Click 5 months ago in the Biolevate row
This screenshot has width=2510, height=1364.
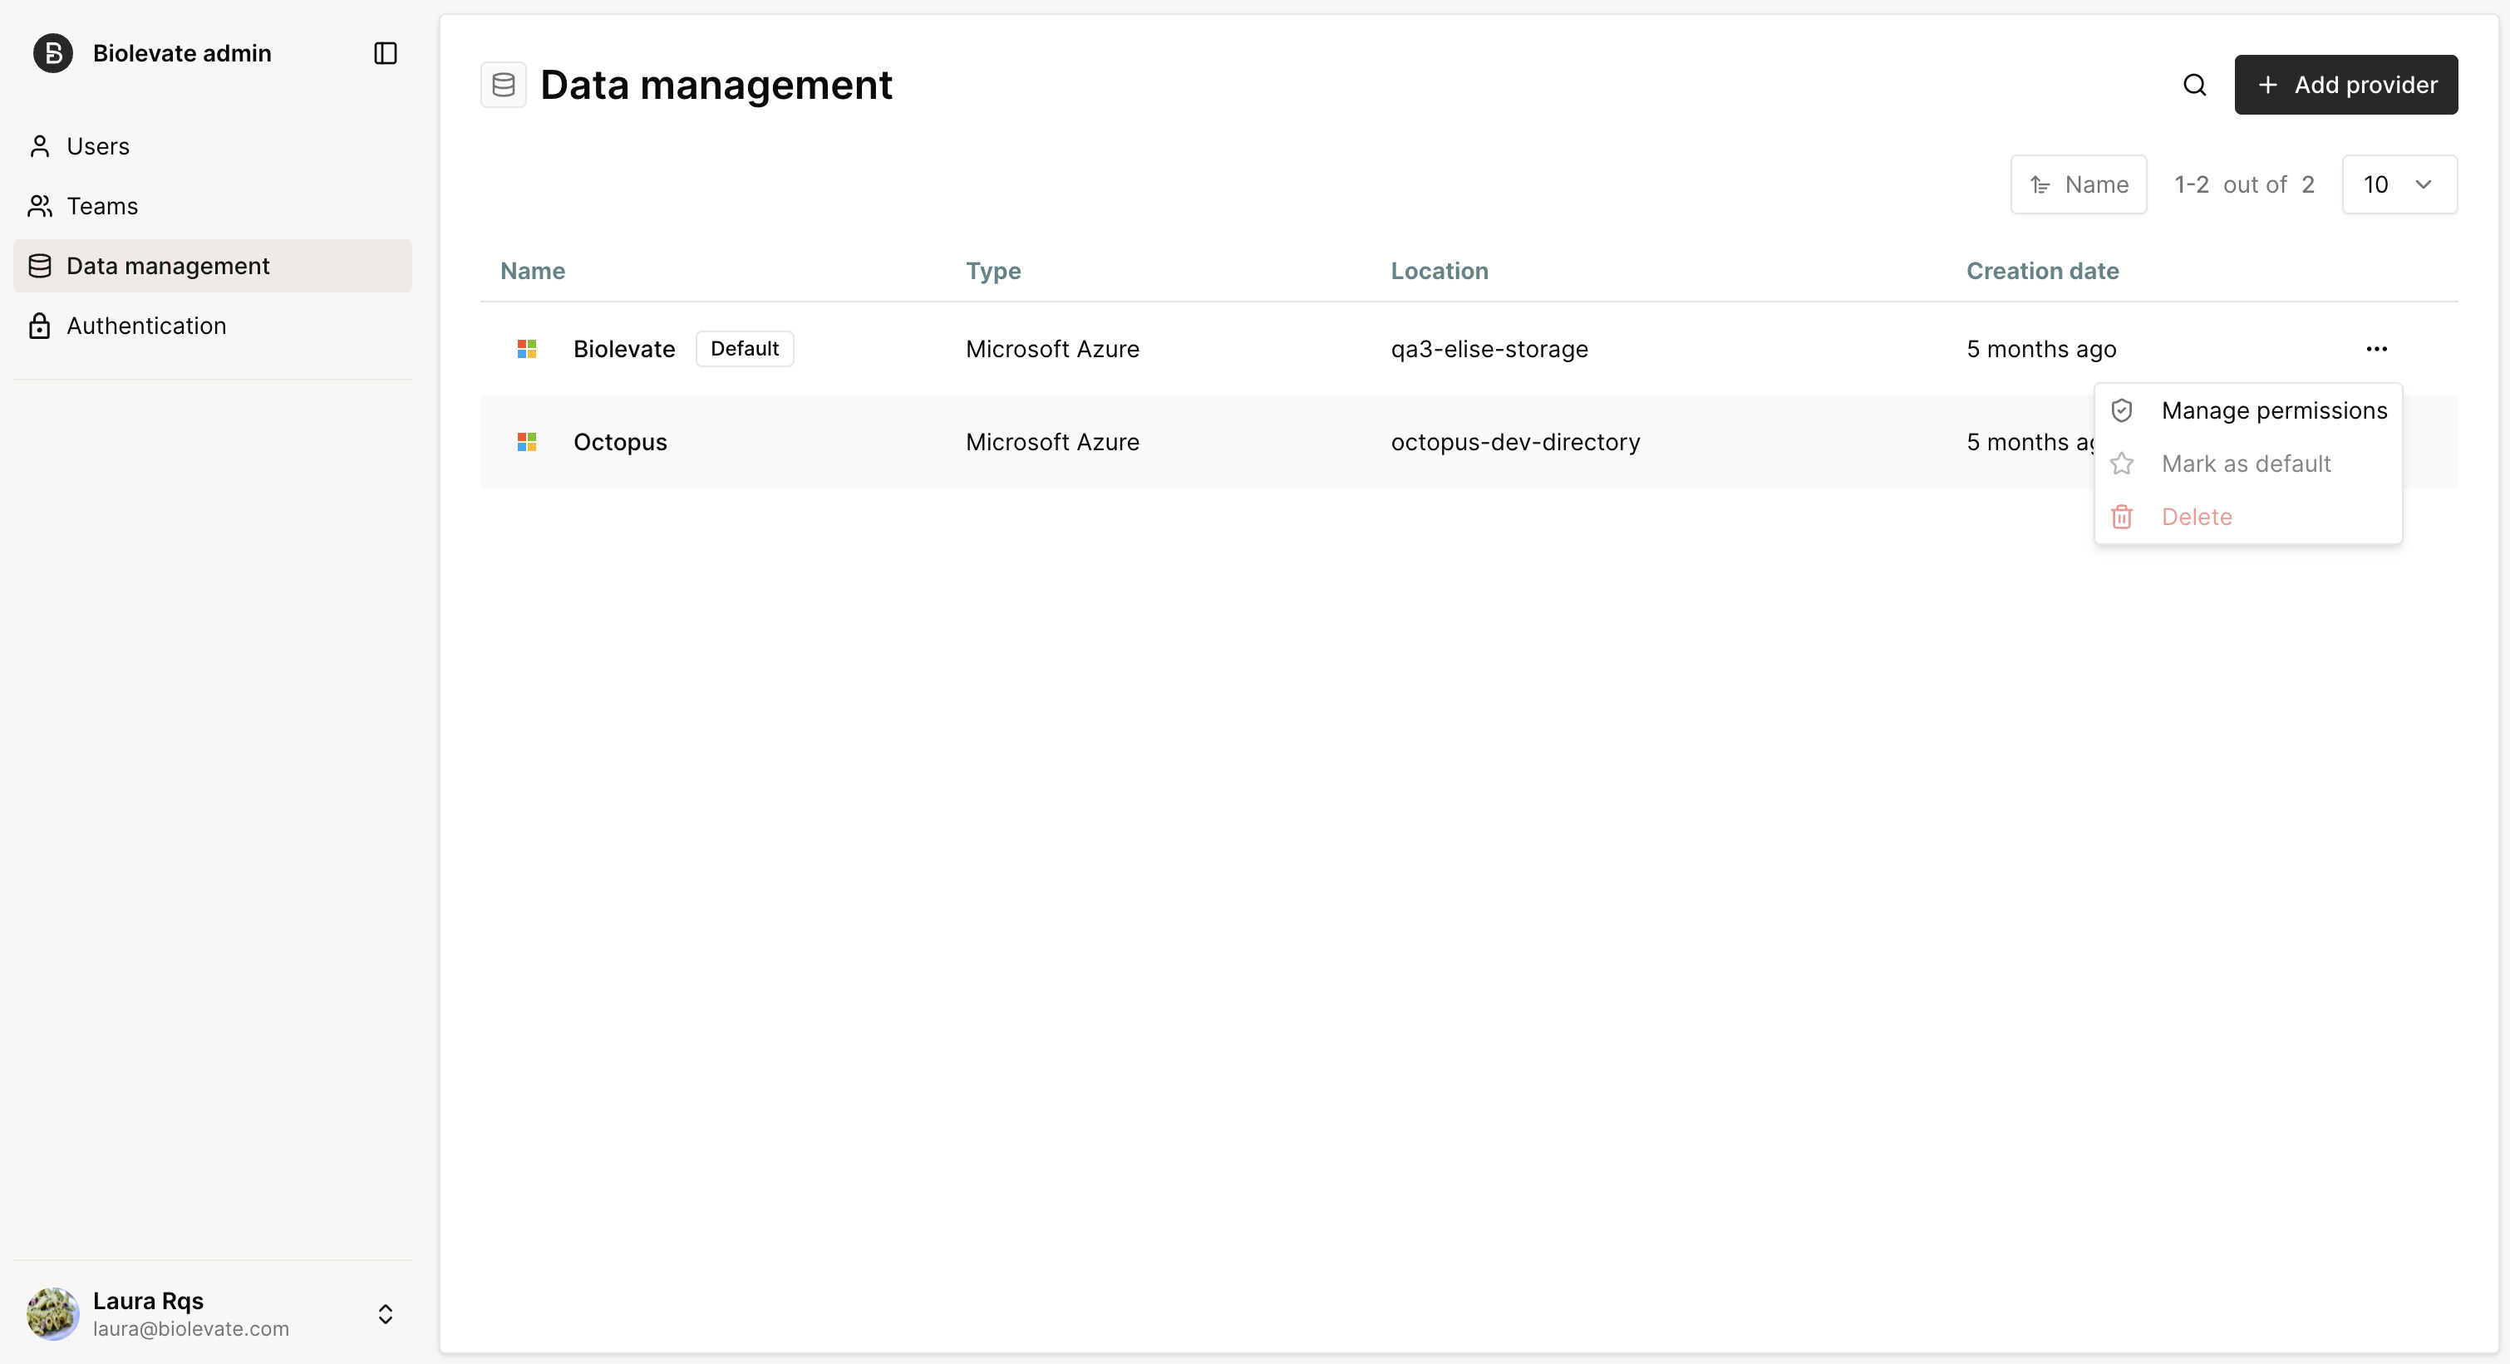coord(2041,349)
